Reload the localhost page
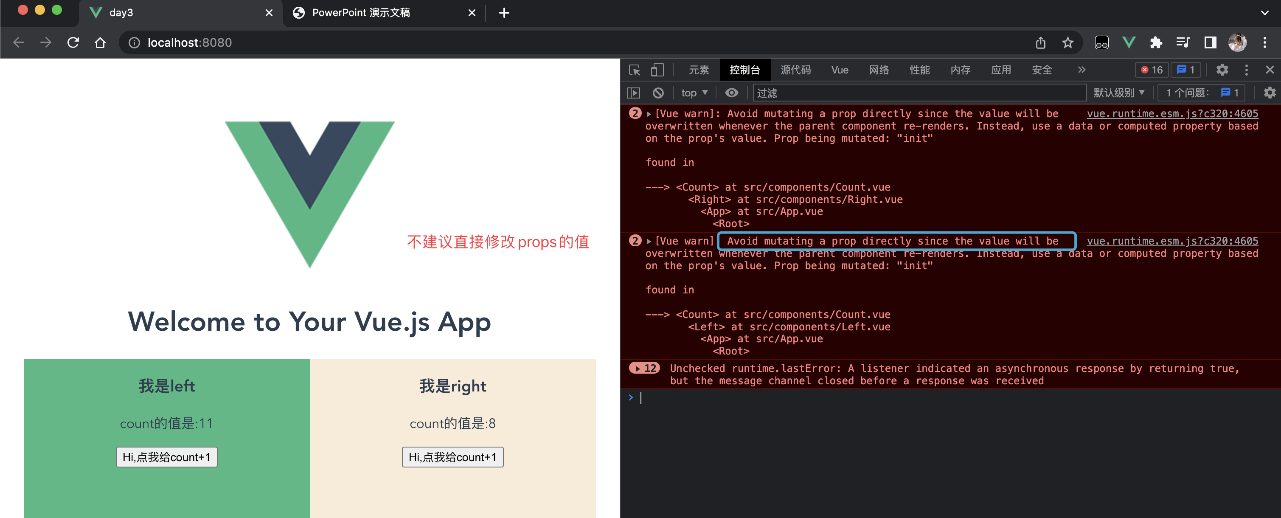The image size is (1281, 518). click(73, 43)
